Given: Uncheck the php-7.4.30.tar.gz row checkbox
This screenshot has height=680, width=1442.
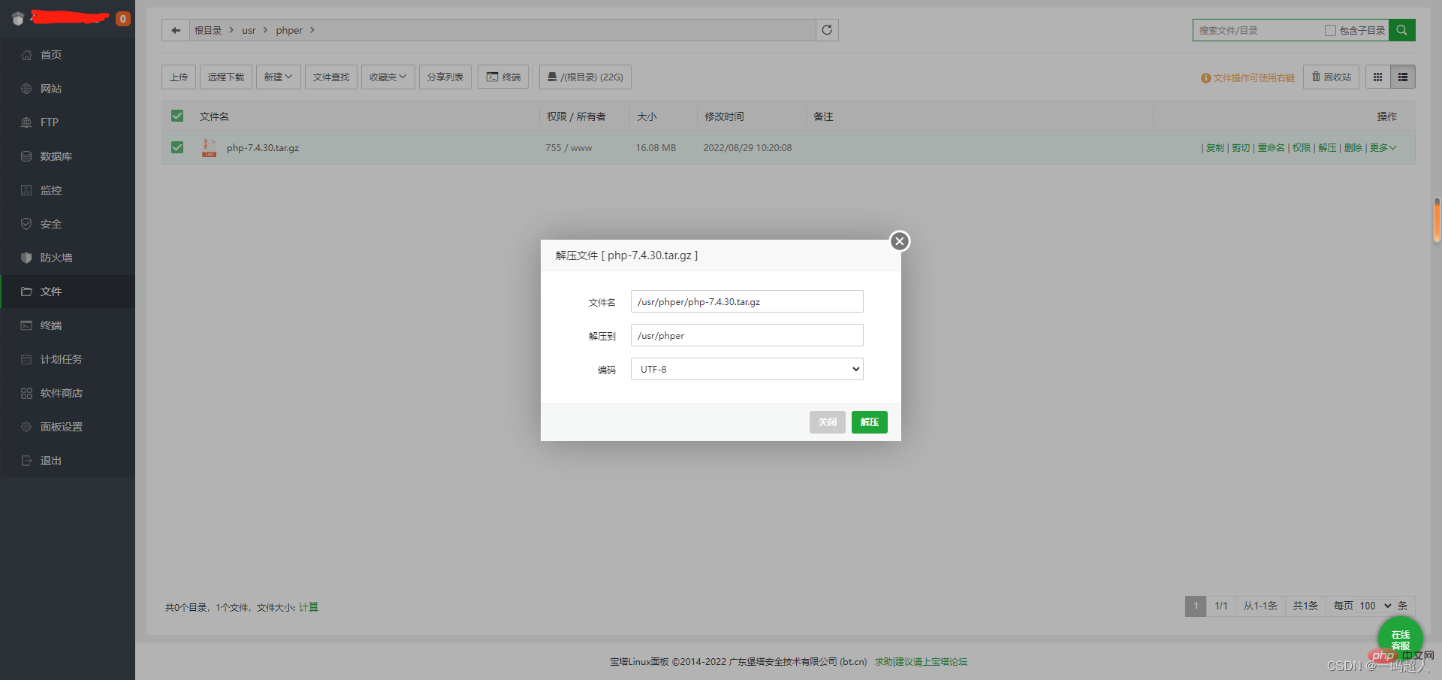Looking at the screenshot, I should [x=177, y=147].
